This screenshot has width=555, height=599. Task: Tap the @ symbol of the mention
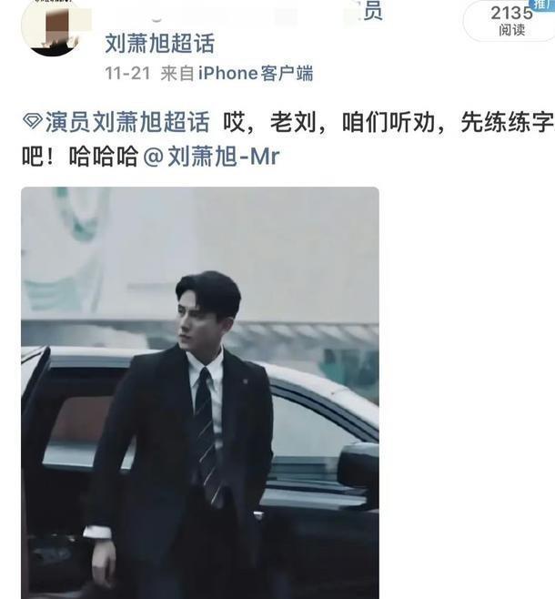click(154, 157)
